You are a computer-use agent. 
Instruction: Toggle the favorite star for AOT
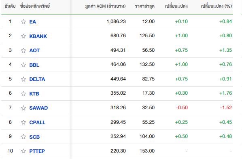pyautogui.click(x=23, y=50)
